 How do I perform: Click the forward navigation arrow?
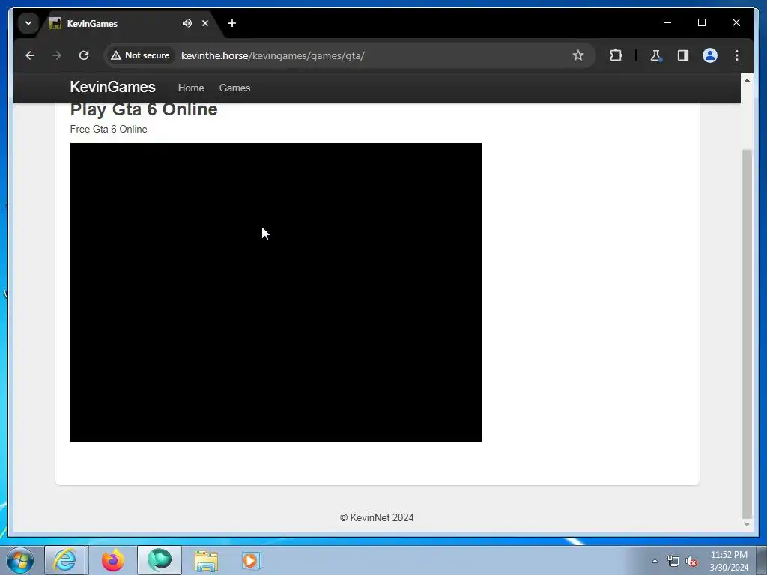click(57, 55)
